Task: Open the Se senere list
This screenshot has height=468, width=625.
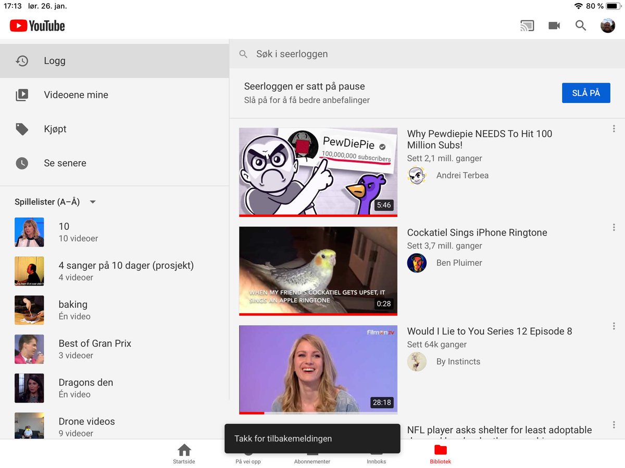Action: [x=115, y=163]
